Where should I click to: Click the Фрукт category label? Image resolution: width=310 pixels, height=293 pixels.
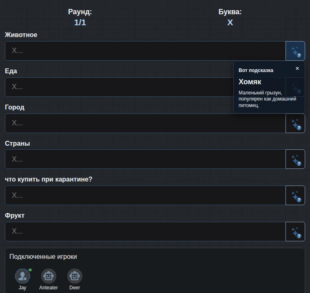point(15,215)
